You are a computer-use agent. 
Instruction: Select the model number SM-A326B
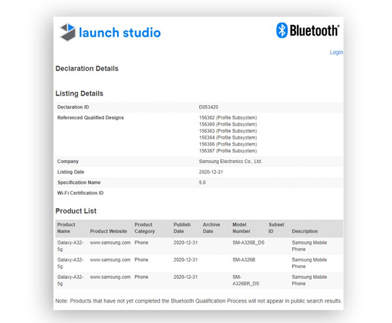coord(244,260)
